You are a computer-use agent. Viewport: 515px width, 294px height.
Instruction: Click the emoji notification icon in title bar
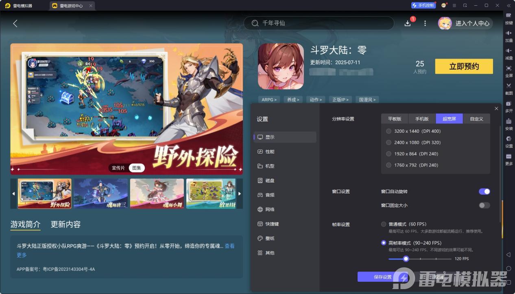[444, 5]
